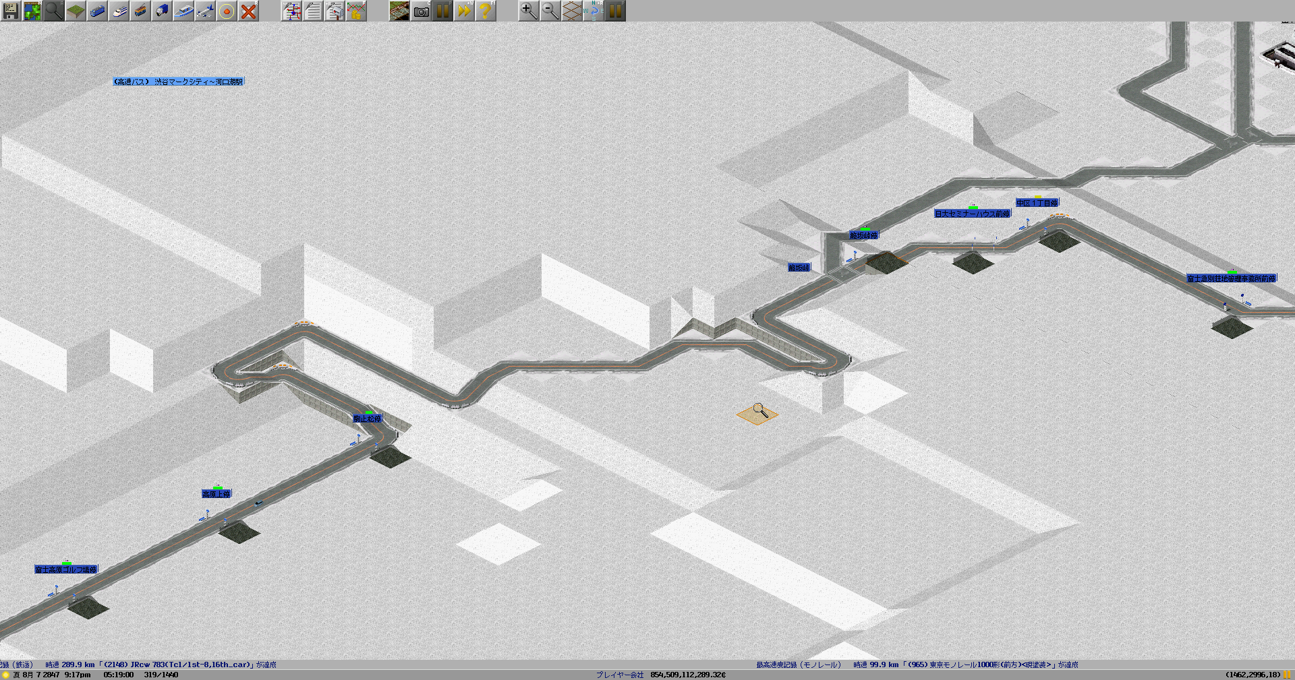Viewport: 1295px width, 680px height.
Task: Open the road truck tools menu
Action: tap(162, 11)
